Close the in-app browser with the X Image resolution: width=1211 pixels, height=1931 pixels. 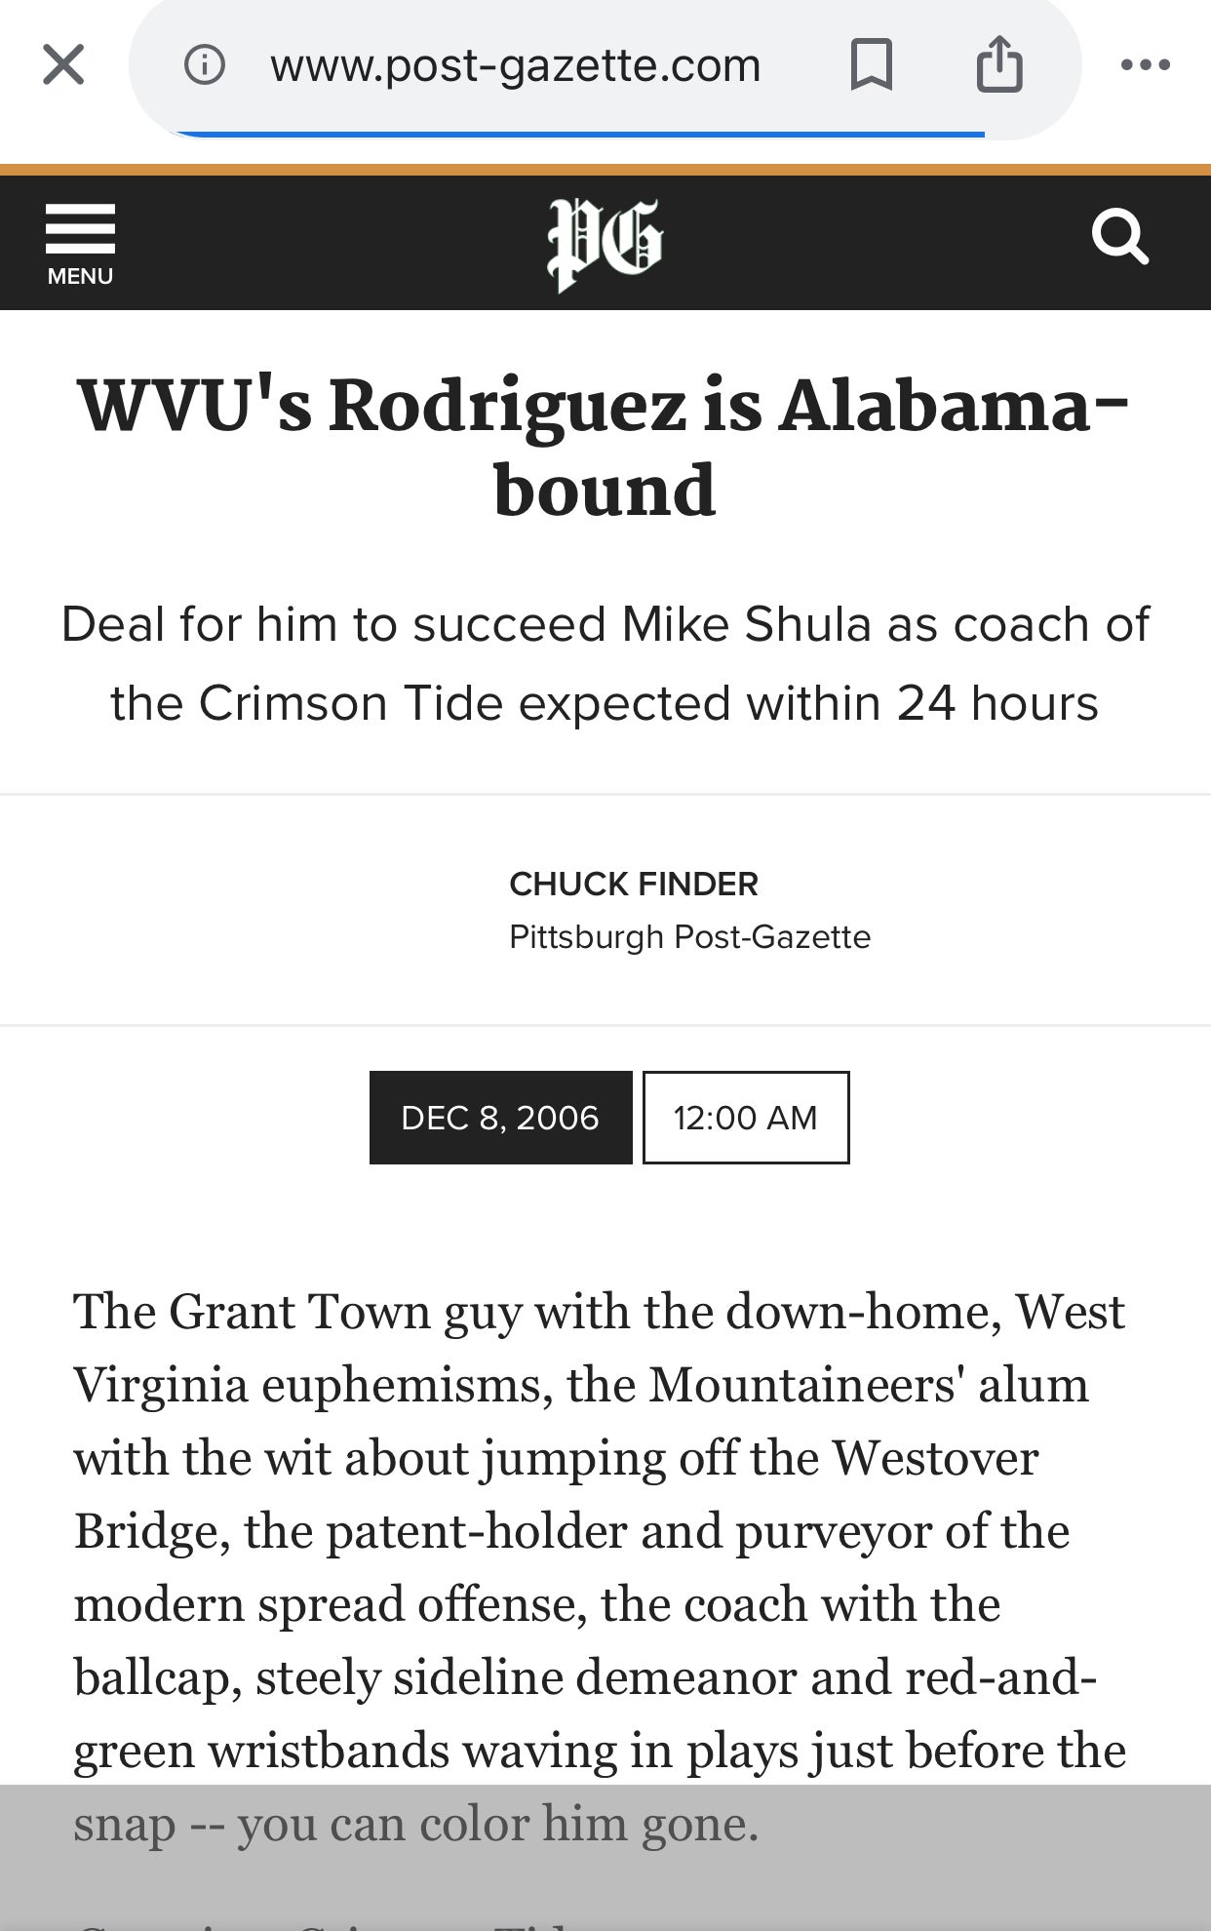[x=63, y=65]
